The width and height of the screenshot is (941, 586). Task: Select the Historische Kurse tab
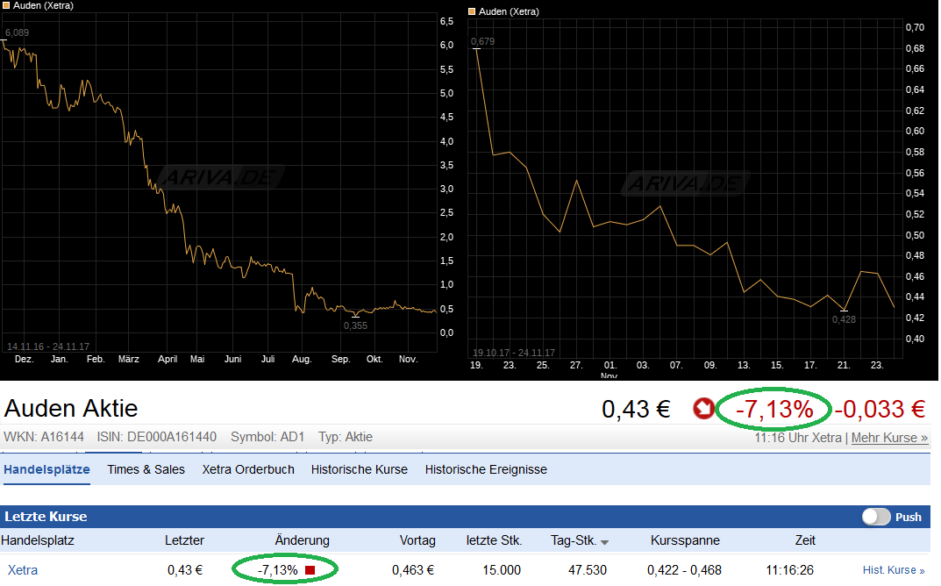point(359,469)
